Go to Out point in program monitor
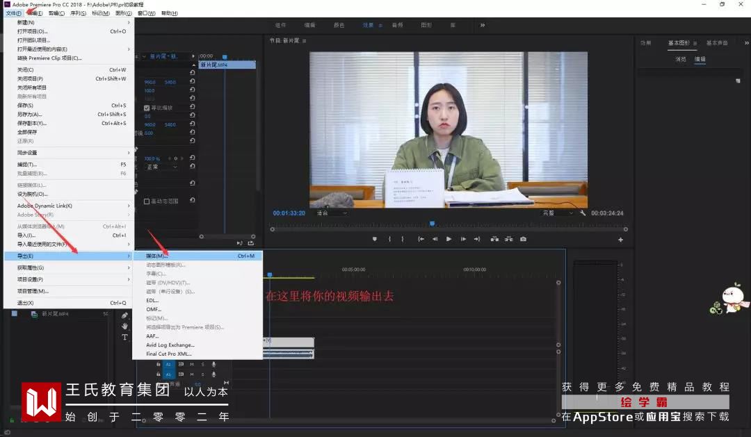Viewport: 751px width, 437px height. pyautogui.click(x=477, y=239)
